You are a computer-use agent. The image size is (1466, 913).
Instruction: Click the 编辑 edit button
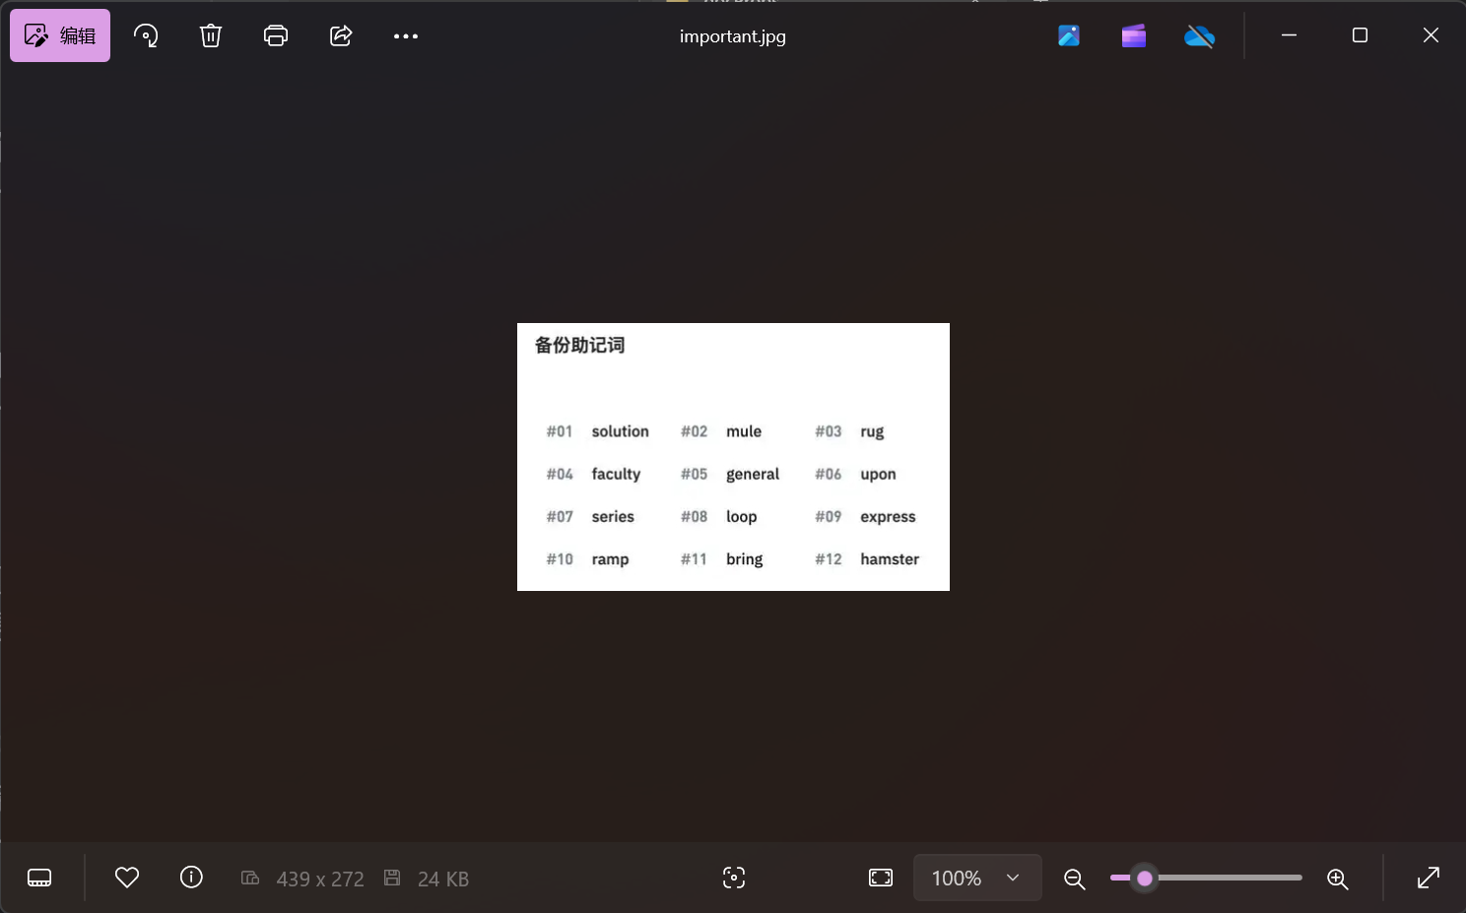tap(60, 36)
